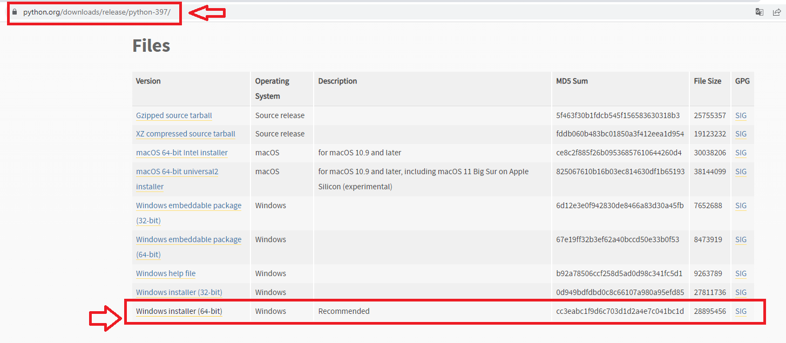Click file size 19123232
Viewport: 786px width, 343px height.
tap(710, 134)
